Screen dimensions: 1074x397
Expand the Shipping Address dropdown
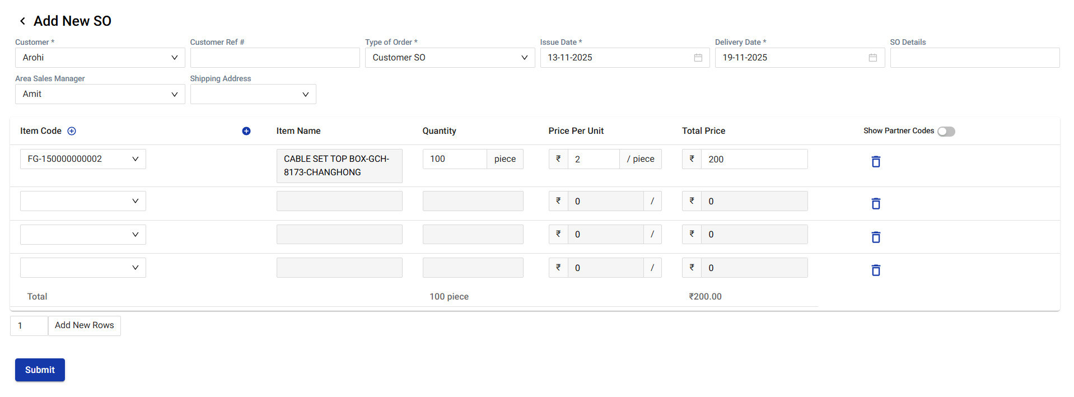253,94
